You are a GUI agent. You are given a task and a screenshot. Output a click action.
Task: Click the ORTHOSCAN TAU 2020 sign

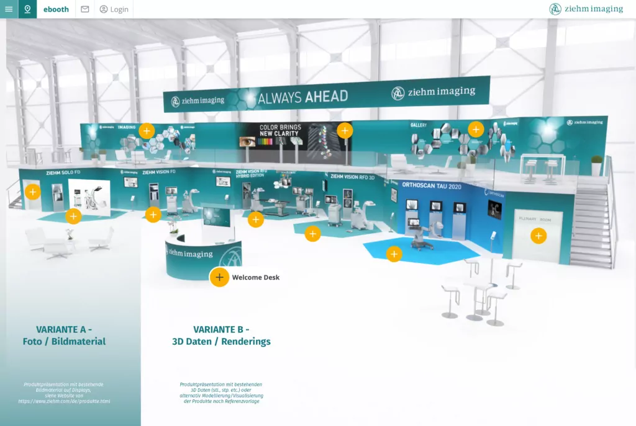pyautogui.click(x=432, y=185)
